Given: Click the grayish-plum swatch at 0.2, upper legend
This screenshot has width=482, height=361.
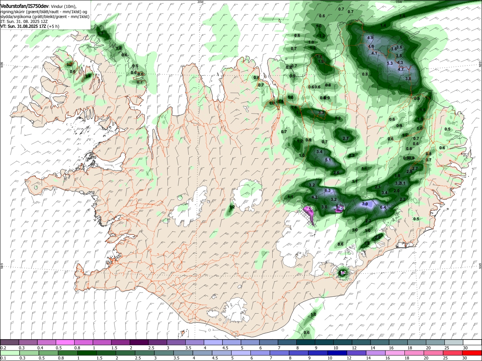Looking at the screenshot, I should coord(9,342).
